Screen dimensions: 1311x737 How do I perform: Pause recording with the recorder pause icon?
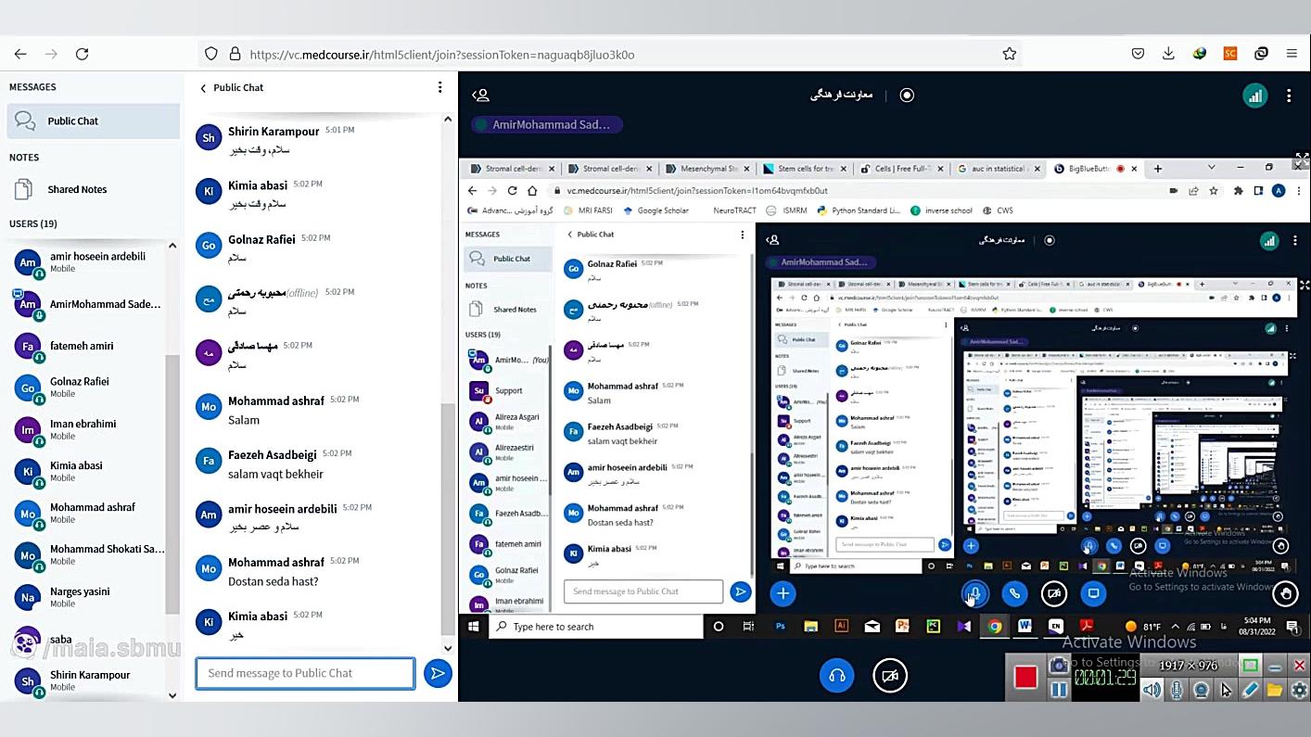point(1059,690)
